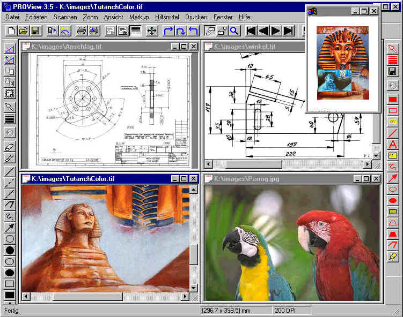Click the batch print icon with stacked printers
403x317 pixels.
(x=94, y=31)
